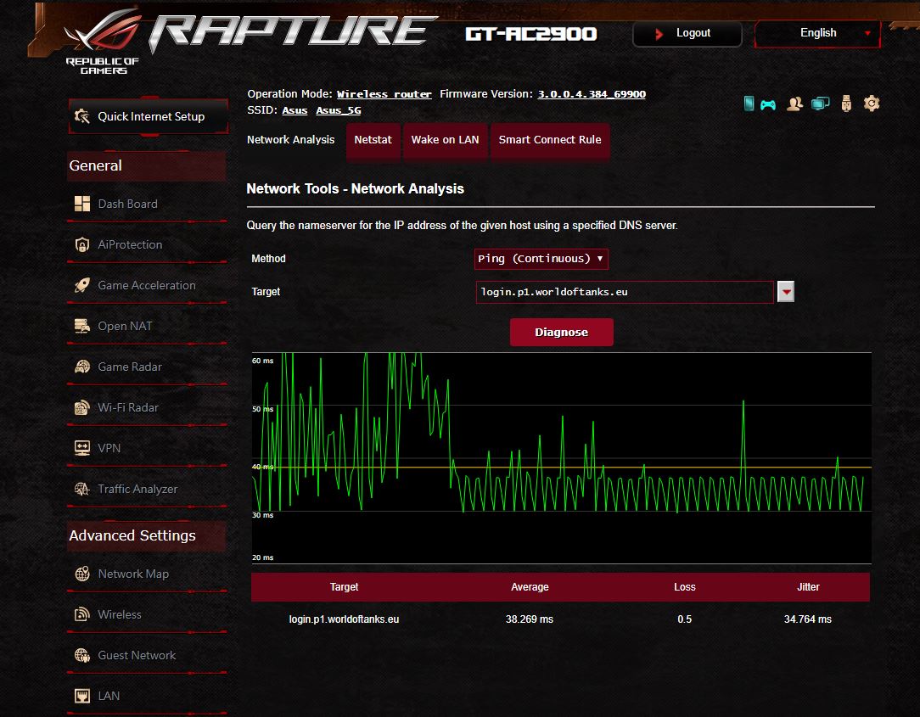Click the Diagnose button

pyautogui.click(x=562, y=332)
